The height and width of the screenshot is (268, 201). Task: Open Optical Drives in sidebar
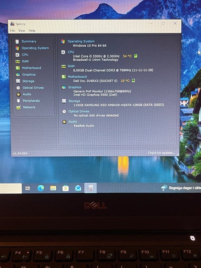pyautogui.click(x=33, y=88)
